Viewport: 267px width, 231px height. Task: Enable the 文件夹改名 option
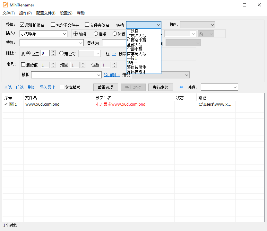click(x=87, y=25)
